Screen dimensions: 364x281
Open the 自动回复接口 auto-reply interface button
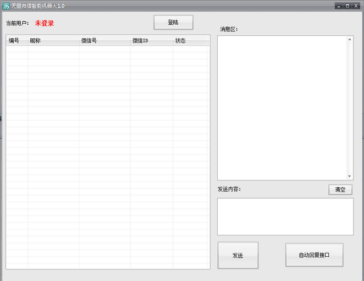click(x=314, y=255)
